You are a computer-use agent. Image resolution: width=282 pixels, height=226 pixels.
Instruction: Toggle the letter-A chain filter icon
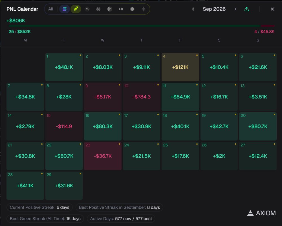pyautogui.click(x=87, y=9)
